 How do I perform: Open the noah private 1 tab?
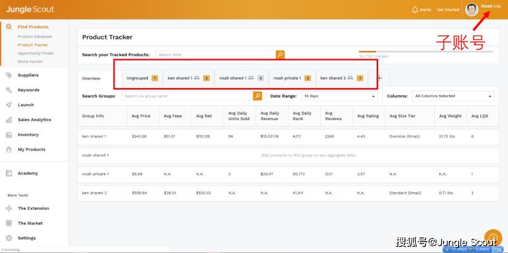point(292,78)
